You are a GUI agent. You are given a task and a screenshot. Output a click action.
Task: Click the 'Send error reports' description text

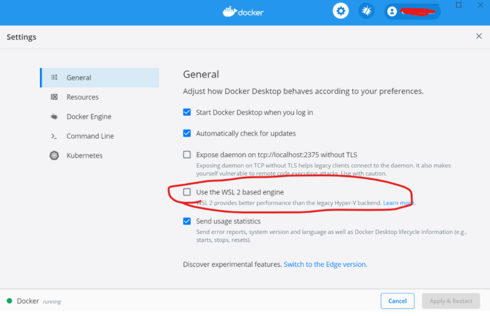332,236
